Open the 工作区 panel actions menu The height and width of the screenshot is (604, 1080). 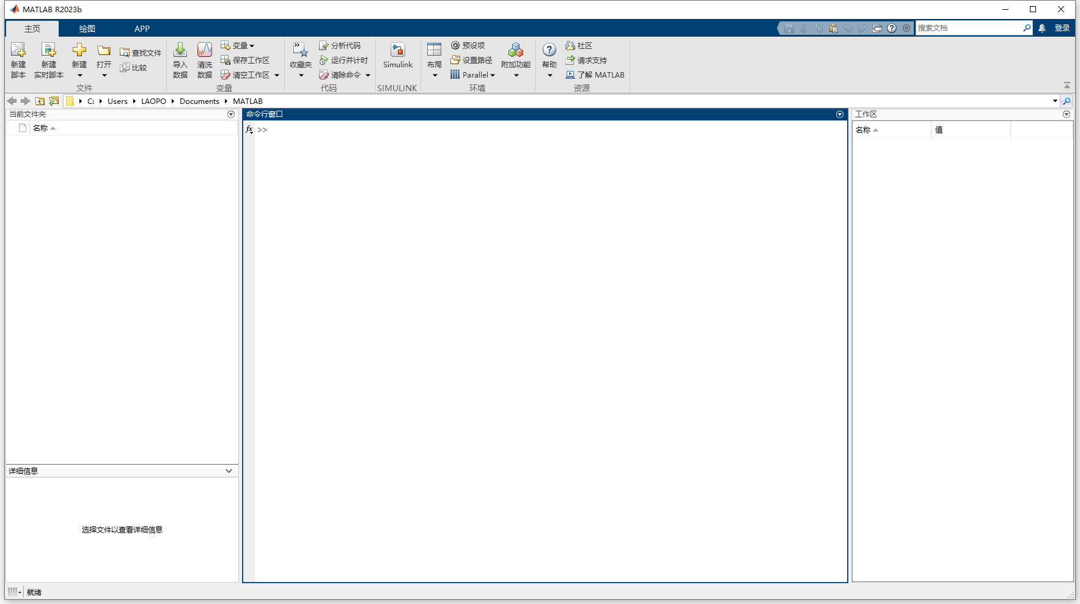coord(1067,114)
